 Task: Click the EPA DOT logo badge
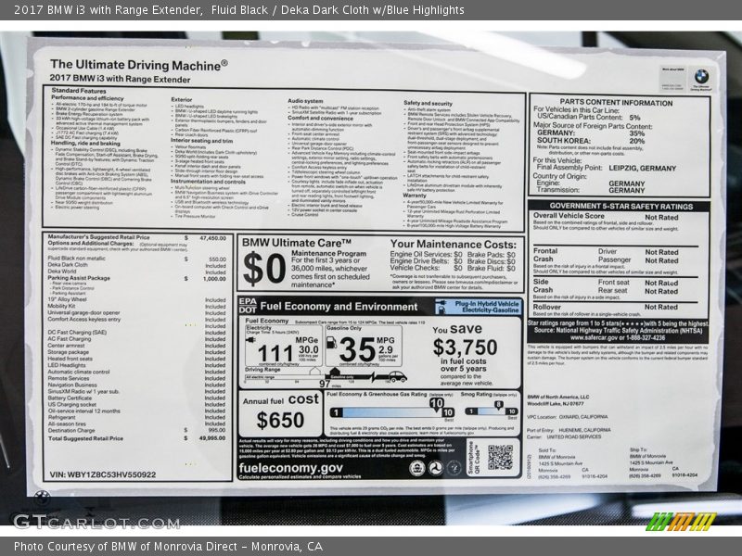coord(248,306)
